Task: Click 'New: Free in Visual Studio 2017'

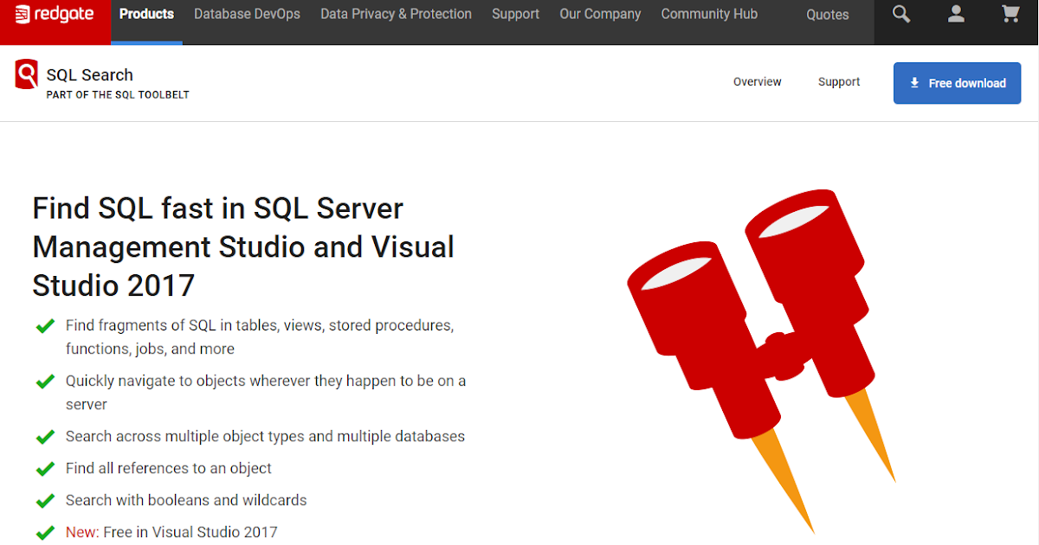Action: pyautogui.click(x=171, y=532)
